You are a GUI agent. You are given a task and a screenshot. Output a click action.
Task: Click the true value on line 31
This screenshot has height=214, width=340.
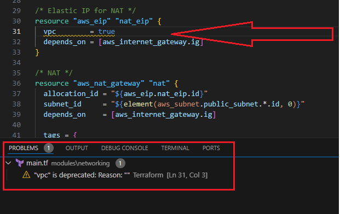pyautogui.click(x=106, y=32)
